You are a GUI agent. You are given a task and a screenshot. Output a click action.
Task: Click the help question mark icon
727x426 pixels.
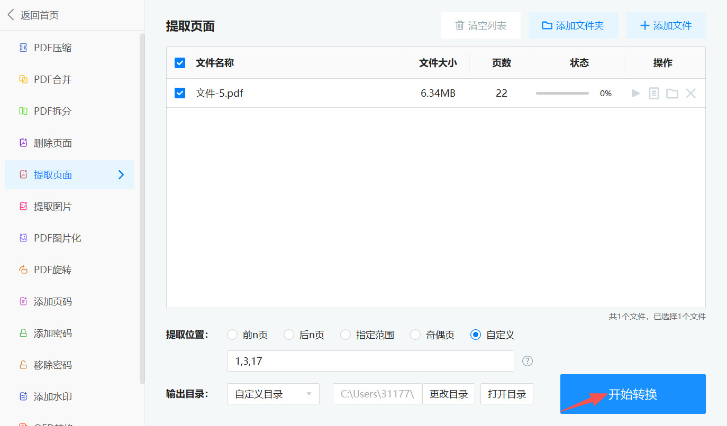point(527,360)
